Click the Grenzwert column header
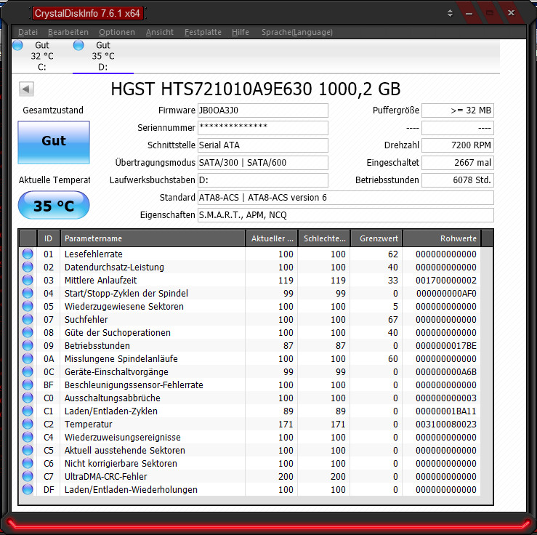This screenshot has width=537, height=535. [376, 238]
